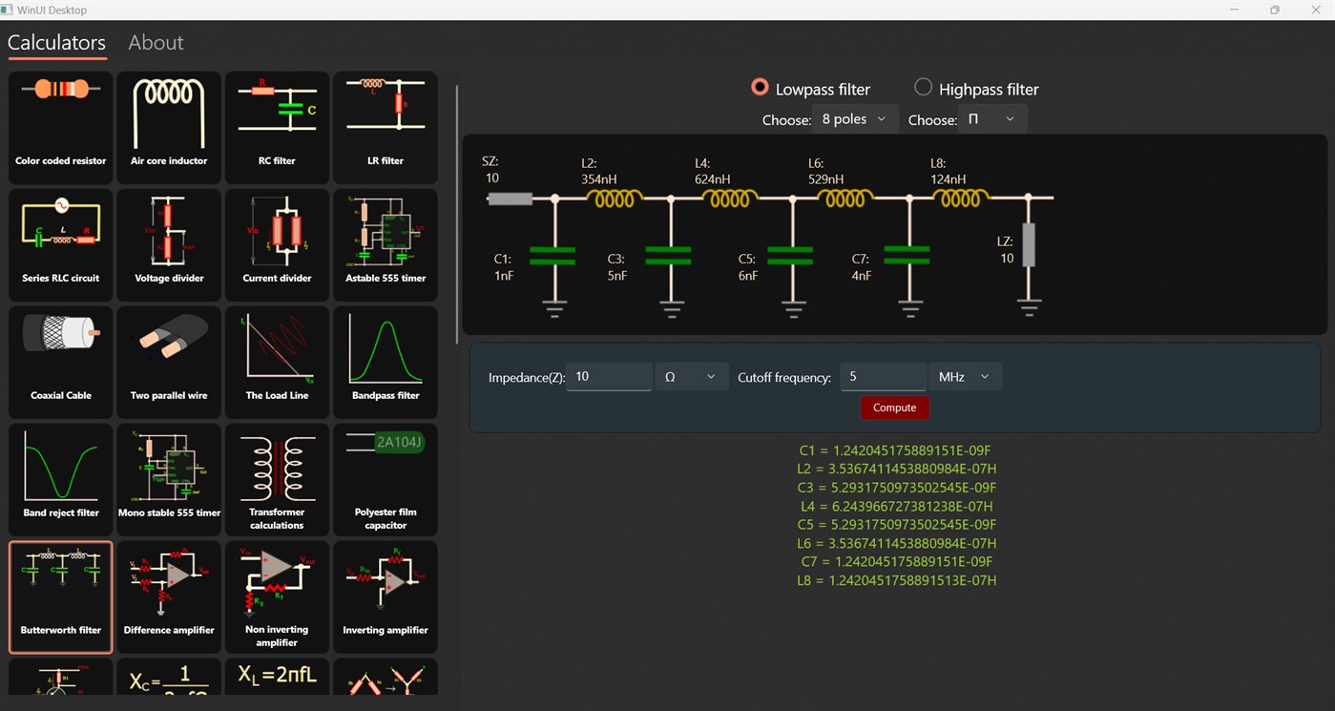Select the Lowpass filter option

(x=759, y=88)
